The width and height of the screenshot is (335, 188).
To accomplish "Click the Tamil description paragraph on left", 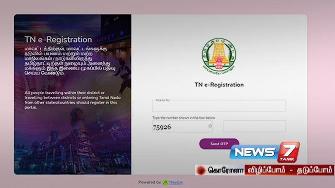I will pyautogui.click(x=63, y=61).
